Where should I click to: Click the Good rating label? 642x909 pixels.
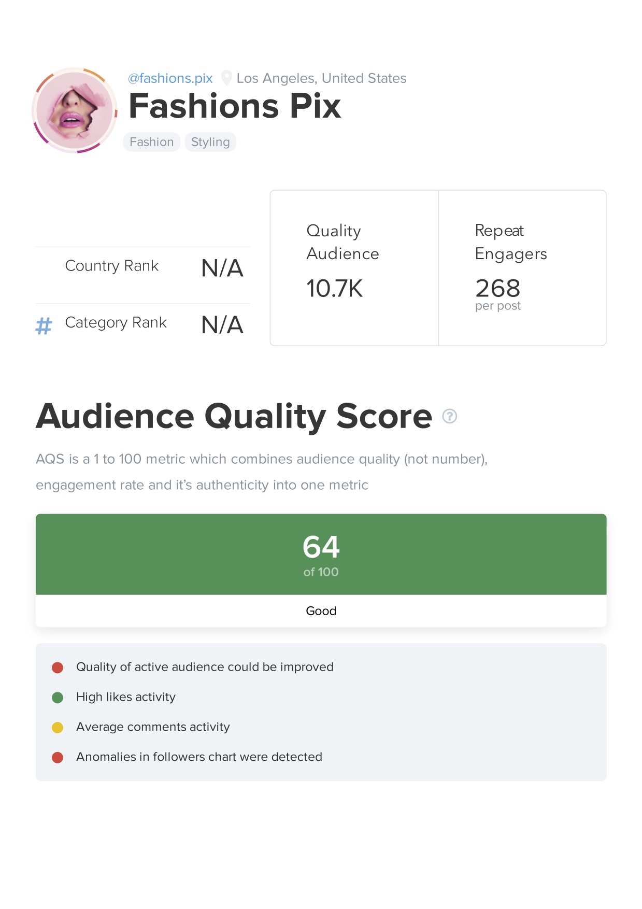321,611
